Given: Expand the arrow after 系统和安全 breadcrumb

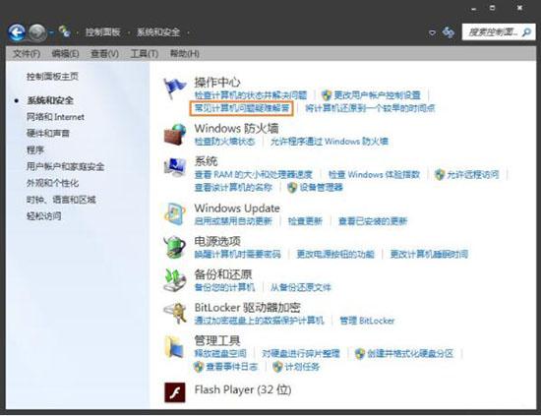Looking at the screenshot, I should click(189, 32).
